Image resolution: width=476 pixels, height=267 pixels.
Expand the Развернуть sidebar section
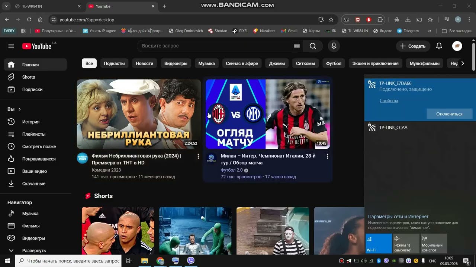(x=36, y=250)
